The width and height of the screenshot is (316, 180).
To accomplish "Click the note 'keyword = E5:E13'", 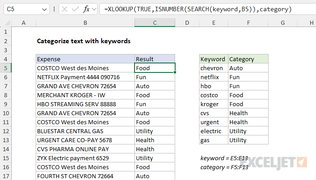I will [x=224, y=158].
